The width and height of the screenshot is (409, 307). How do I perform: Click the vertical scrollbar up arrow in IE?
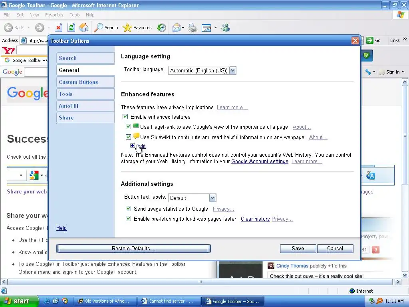click(405, 82)
